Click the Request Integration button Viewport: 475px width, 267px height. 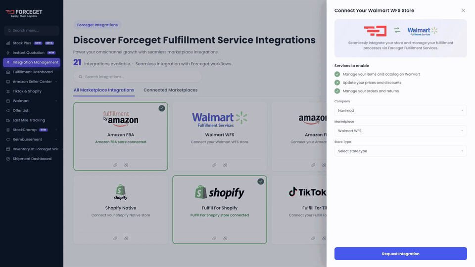click(x=400, y=254)
